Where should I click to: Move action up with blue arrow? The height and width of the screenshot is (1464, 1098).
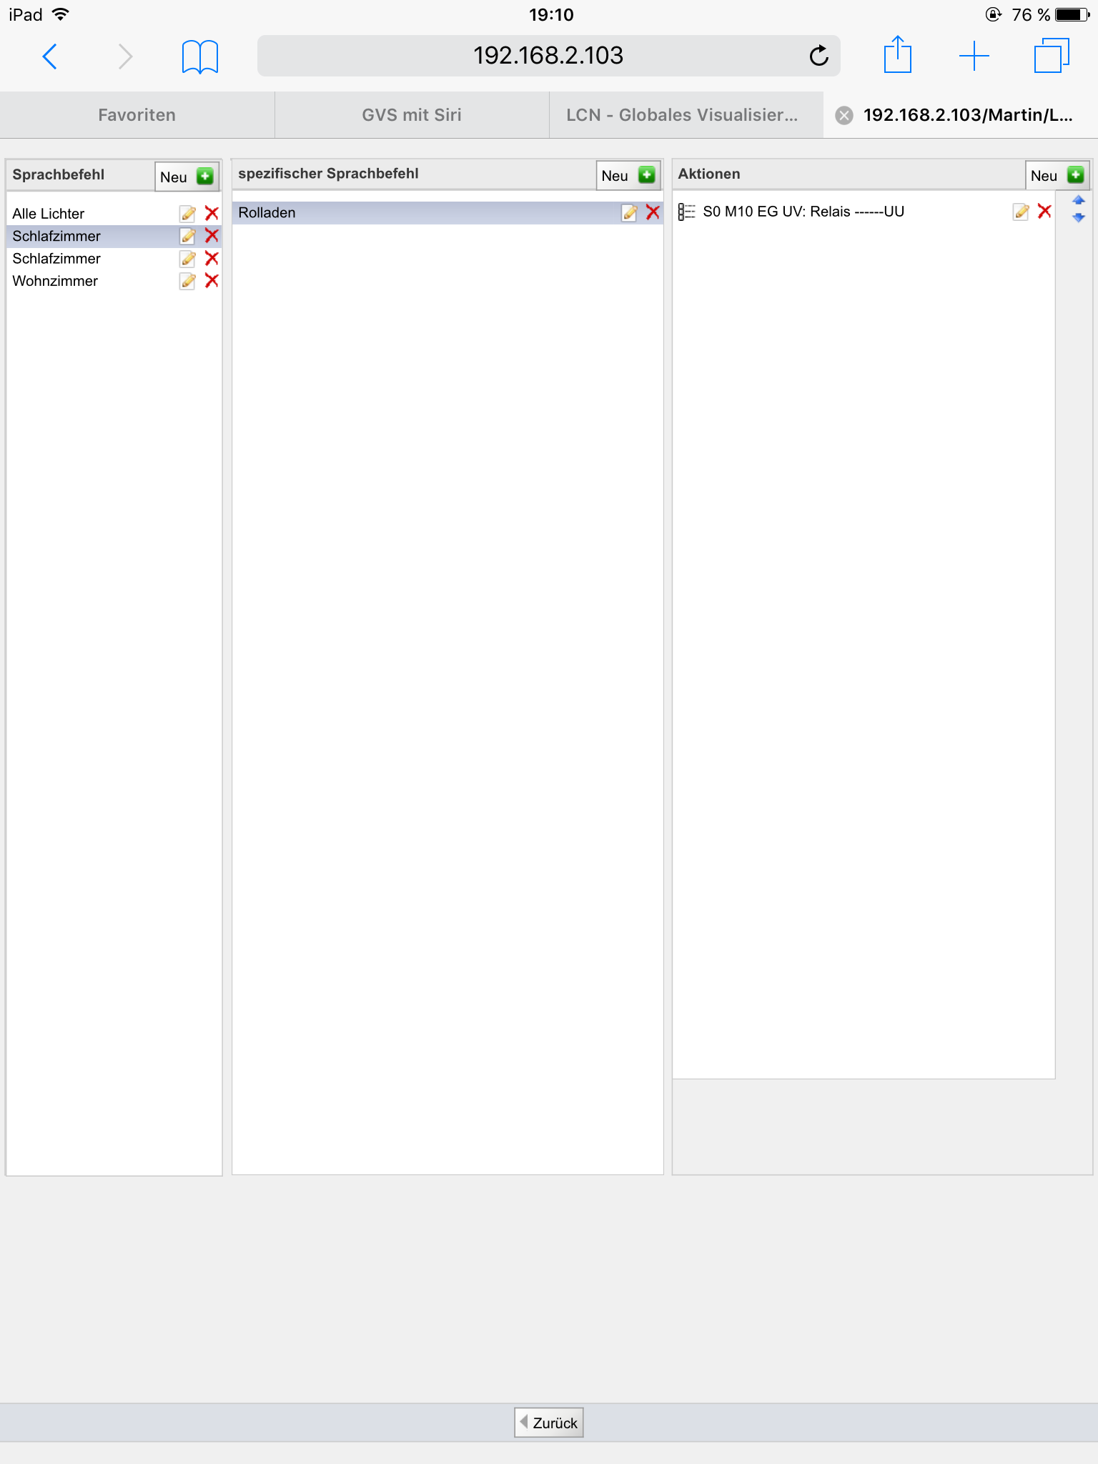tap(1079, 201)
